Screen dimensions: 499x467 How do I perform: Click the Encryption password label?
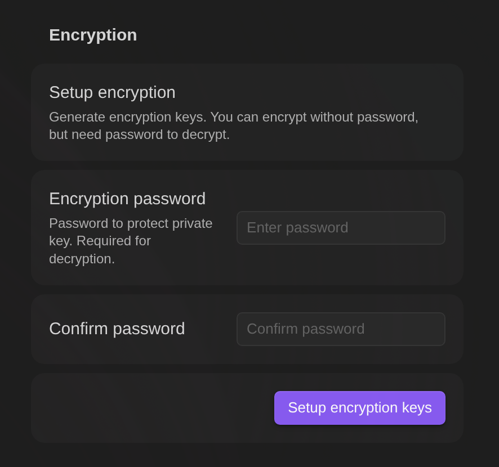(127, 199)
